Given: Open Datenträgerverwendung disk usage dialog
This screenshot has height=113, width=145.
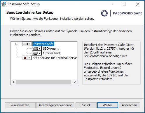Looking at the screenshot, I should (55, 105).
